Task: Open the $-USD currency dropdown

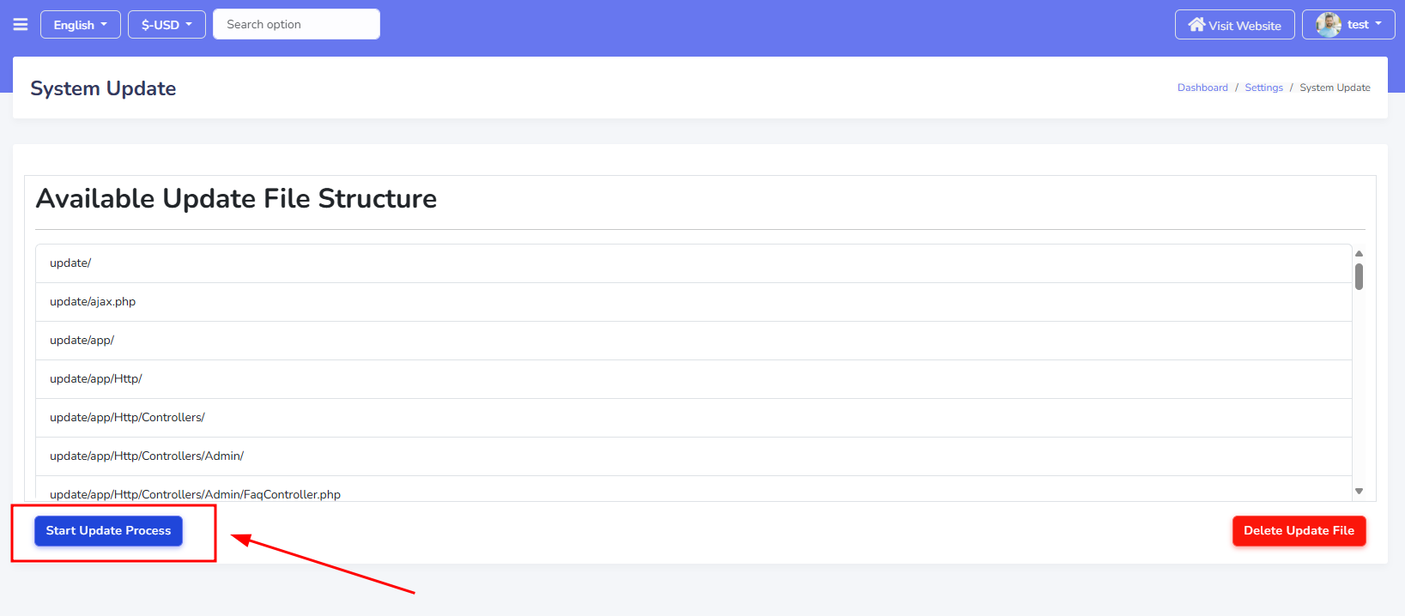Action: [x=167, y=25]
